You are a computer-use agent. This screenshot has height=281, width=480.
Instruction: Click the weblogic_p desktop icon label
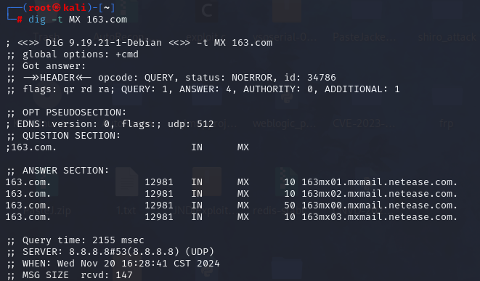(285, 123)
